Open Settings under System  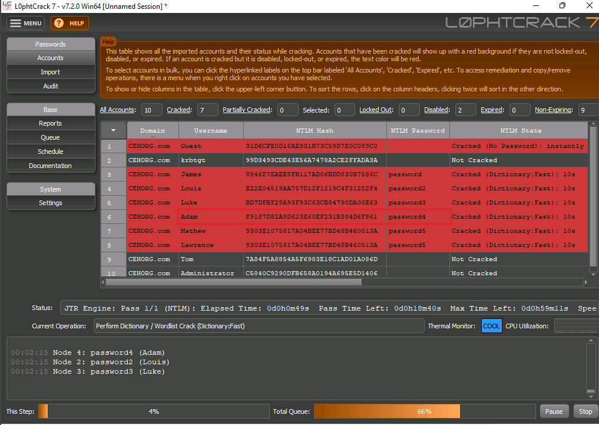pos(51,203)
